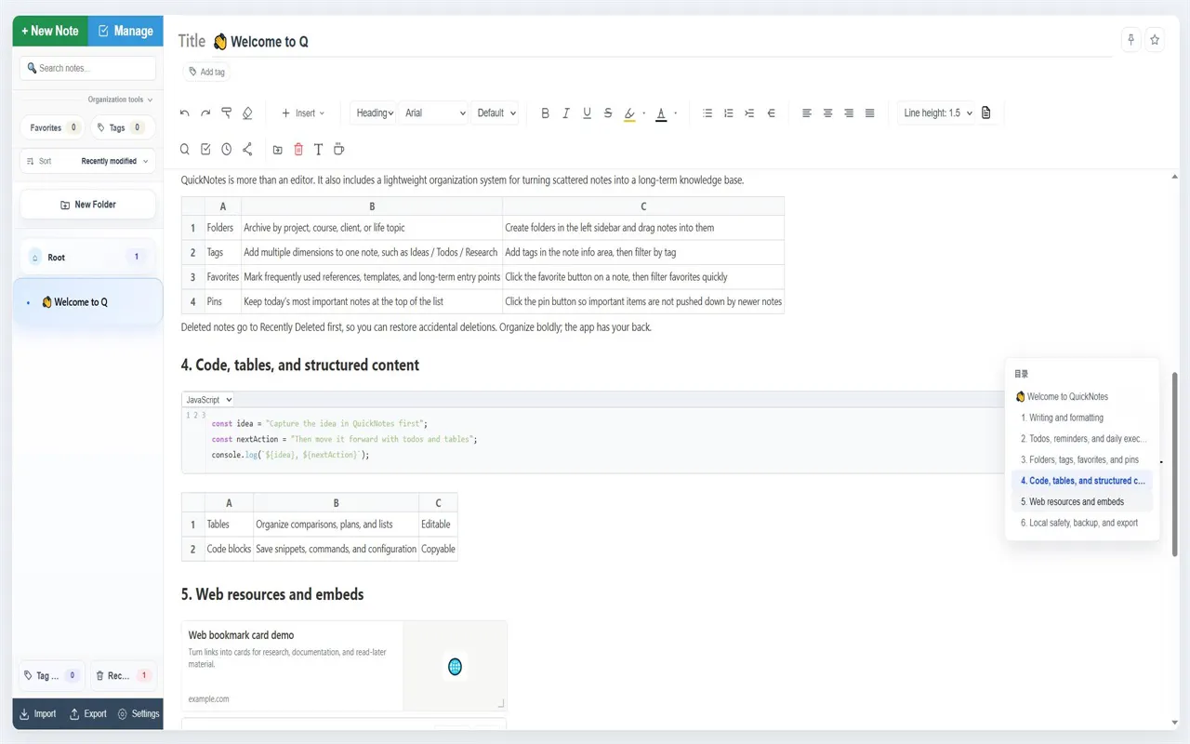
Task: Go to 6. Local safety, backup, and export
Action: (1082, 523)
